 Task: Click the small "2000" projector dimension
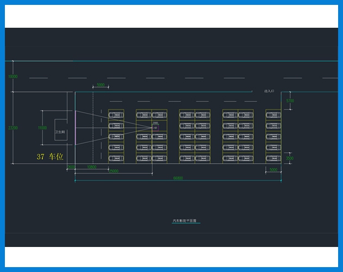pos(155,123)
